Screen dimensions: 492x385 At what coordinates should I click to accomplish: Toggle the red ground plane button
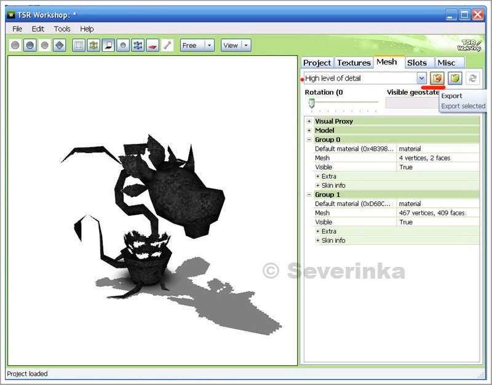[153, 46]
